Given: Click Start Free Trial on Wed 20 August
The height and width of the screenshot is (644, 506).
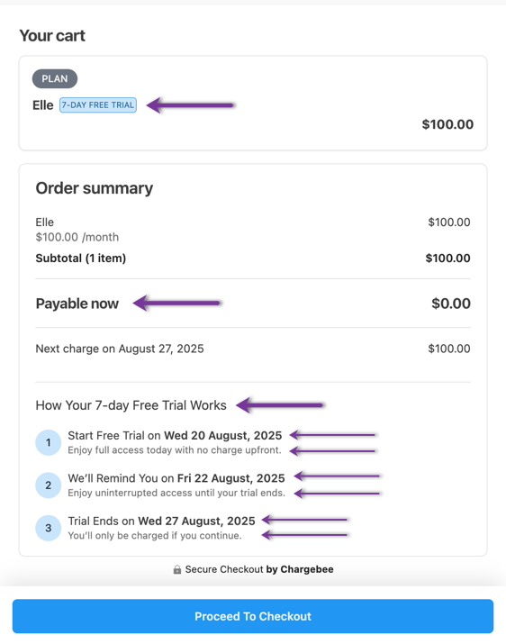Looking at the screenshot, I should (175, 435).
